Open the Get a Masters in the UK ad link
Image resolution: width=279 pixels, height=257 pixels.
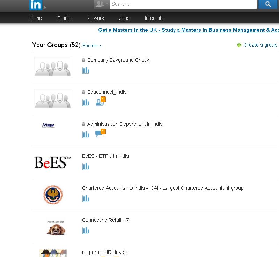tap(189, 30)
